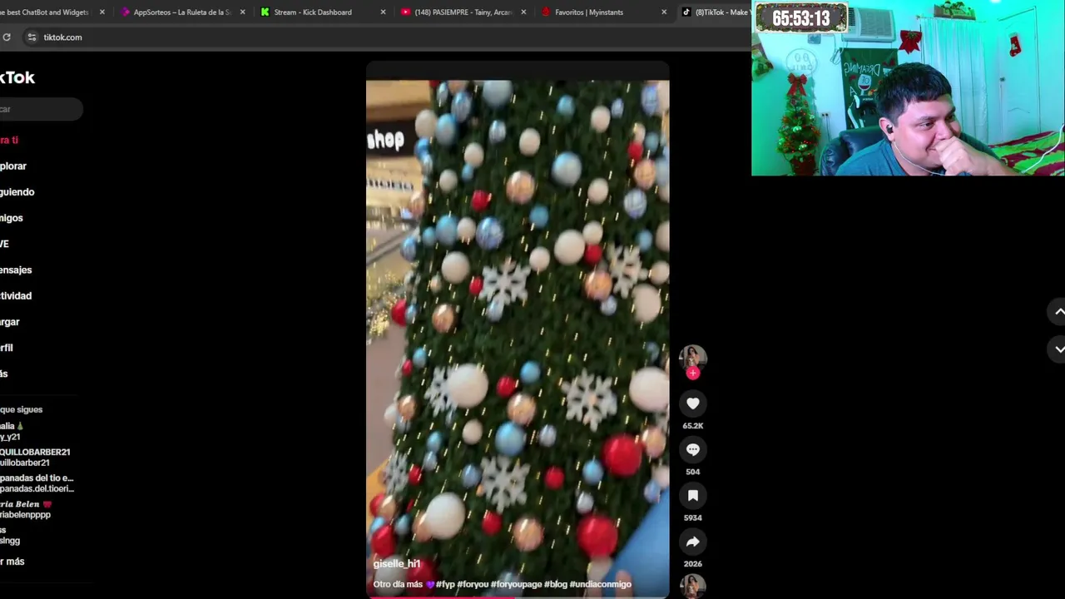Close the Favoritos Myinstants tab
Screen dimensions: 1065x599
[x=664, y=12]
